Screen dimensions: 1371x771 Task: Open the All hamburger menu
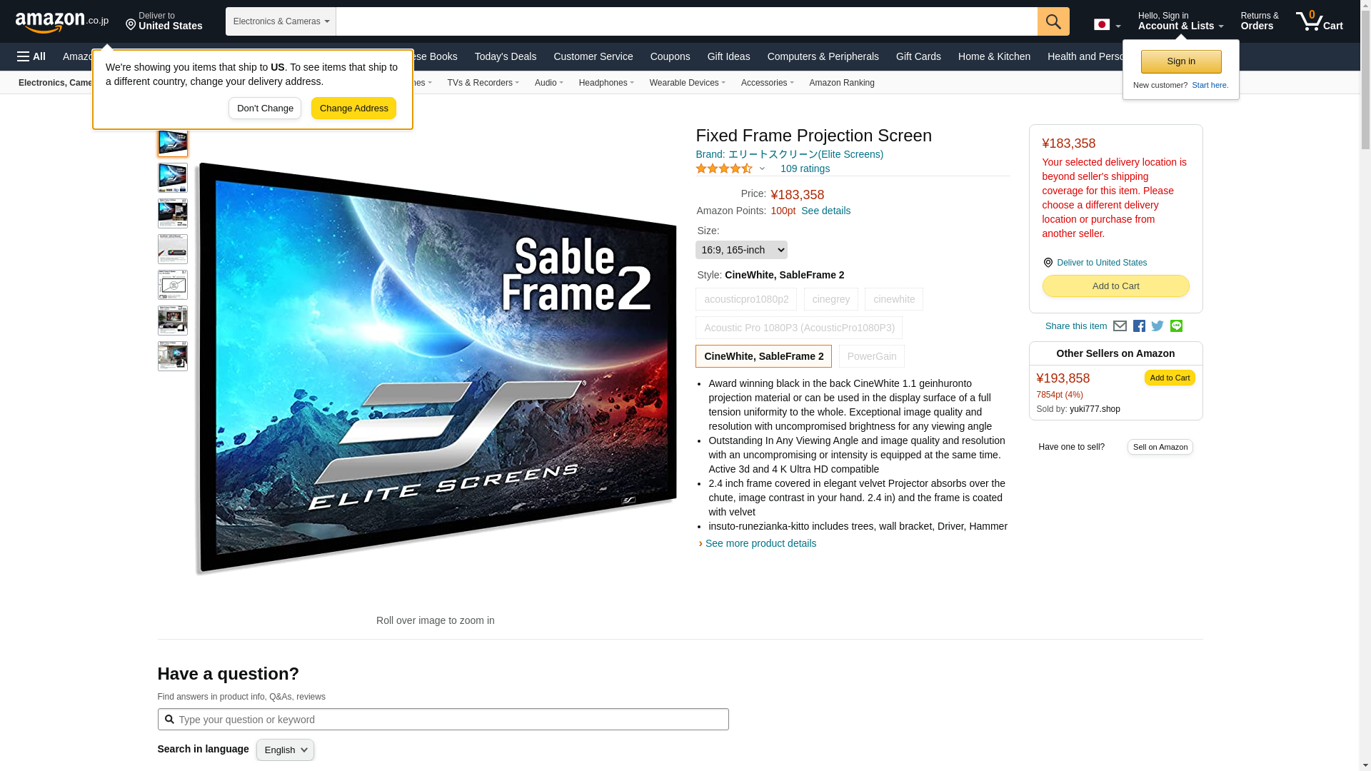[31, 56]
